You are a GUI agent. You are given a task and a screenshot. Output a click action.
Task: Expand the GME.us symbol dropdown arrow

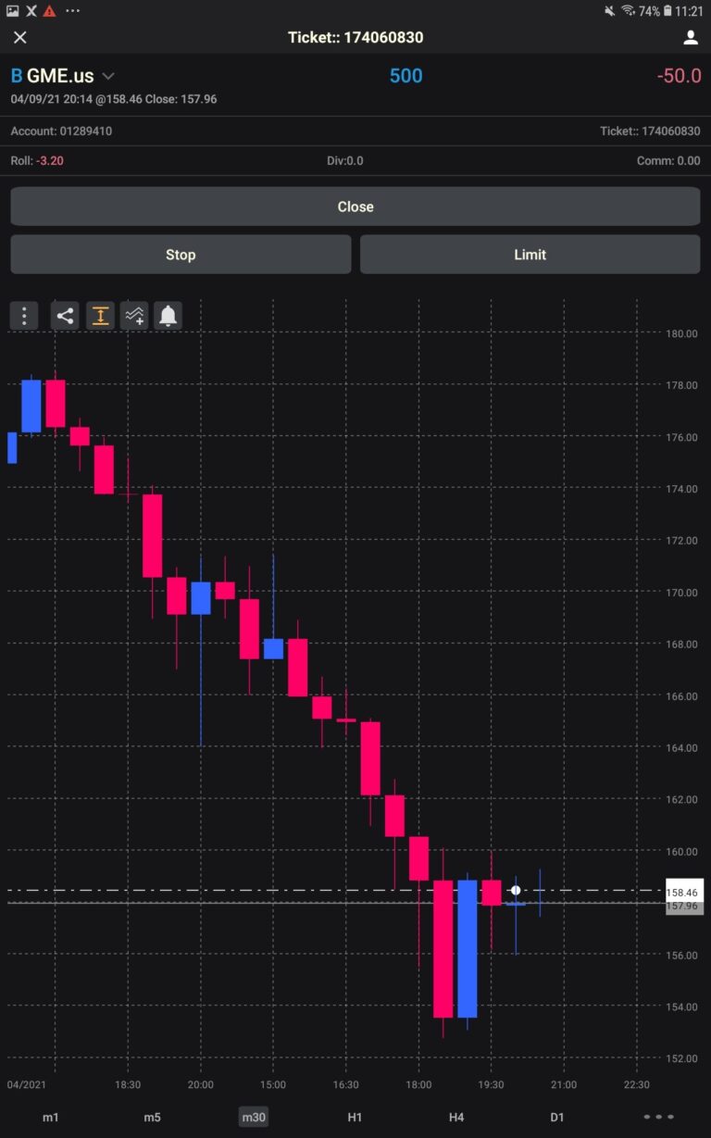(x=108, y=76)
